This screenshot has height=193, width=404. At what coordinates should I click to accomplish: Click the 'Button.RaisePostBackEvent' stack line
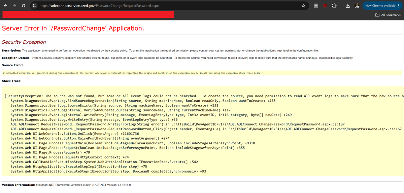[90, 138]
